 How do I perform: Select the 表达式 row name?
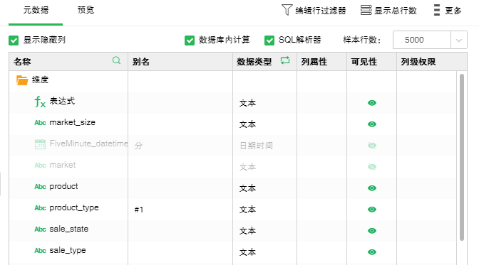tap(62, 101)
